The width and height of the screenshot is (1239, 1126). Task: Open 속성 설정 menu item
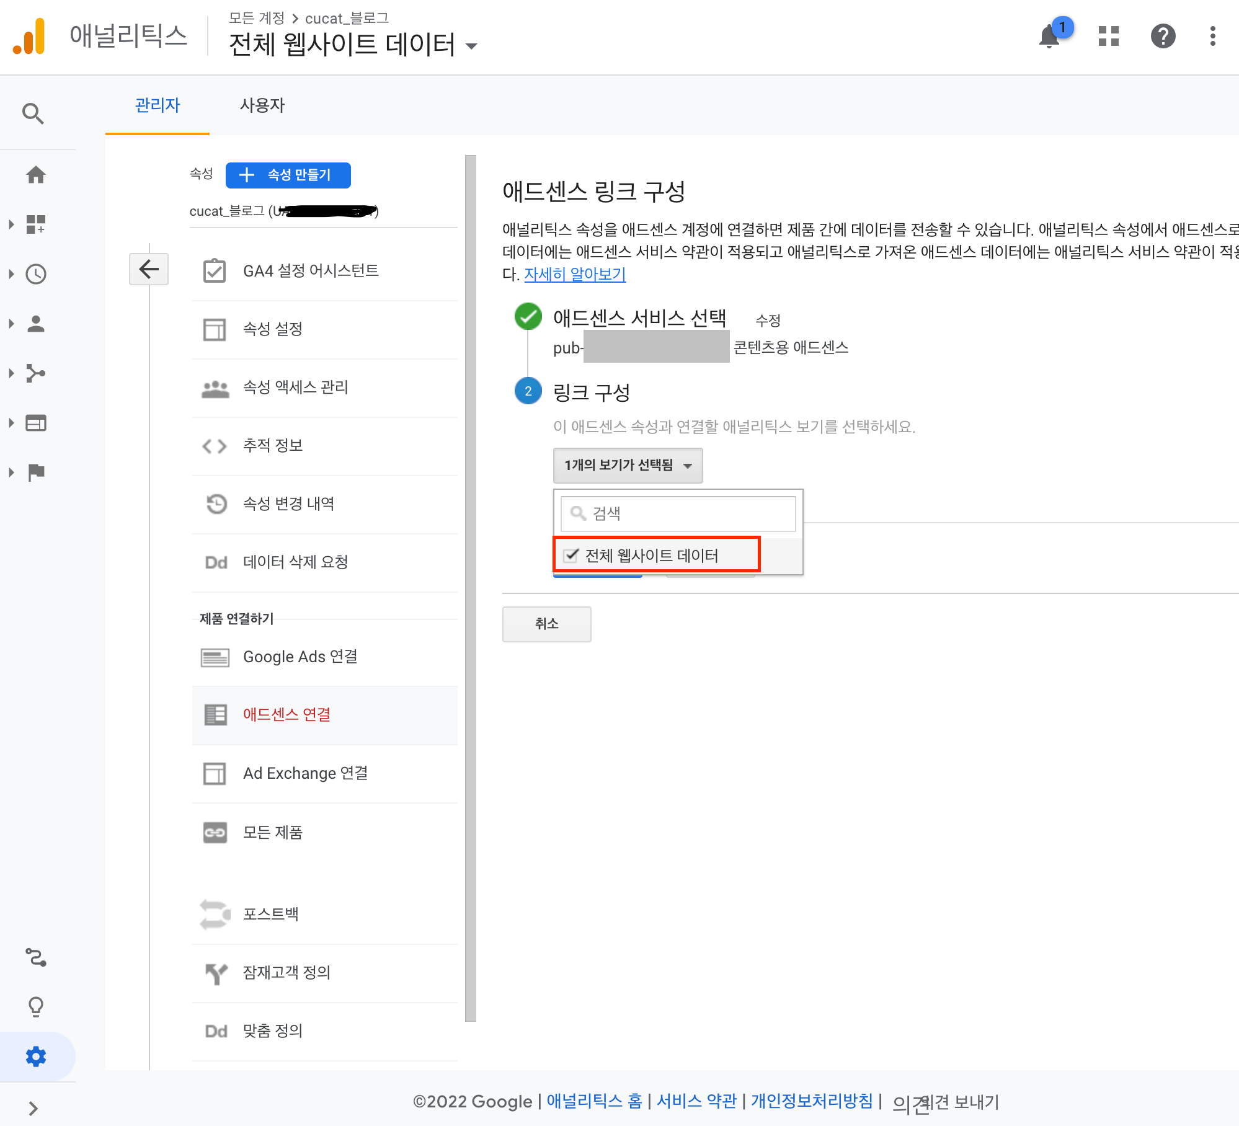[x=325, y=329]
